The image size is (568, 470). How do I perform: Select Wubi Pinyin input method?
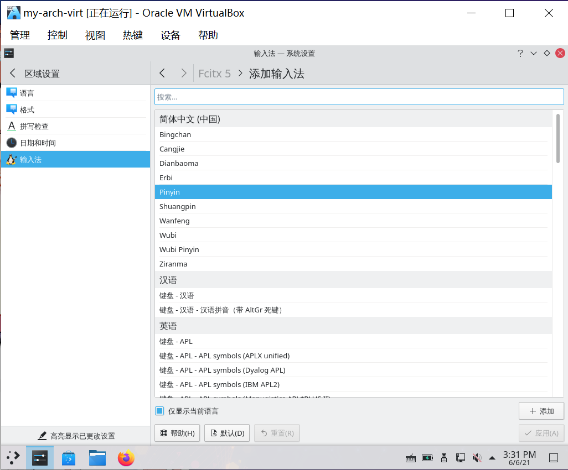click(179, 249)
